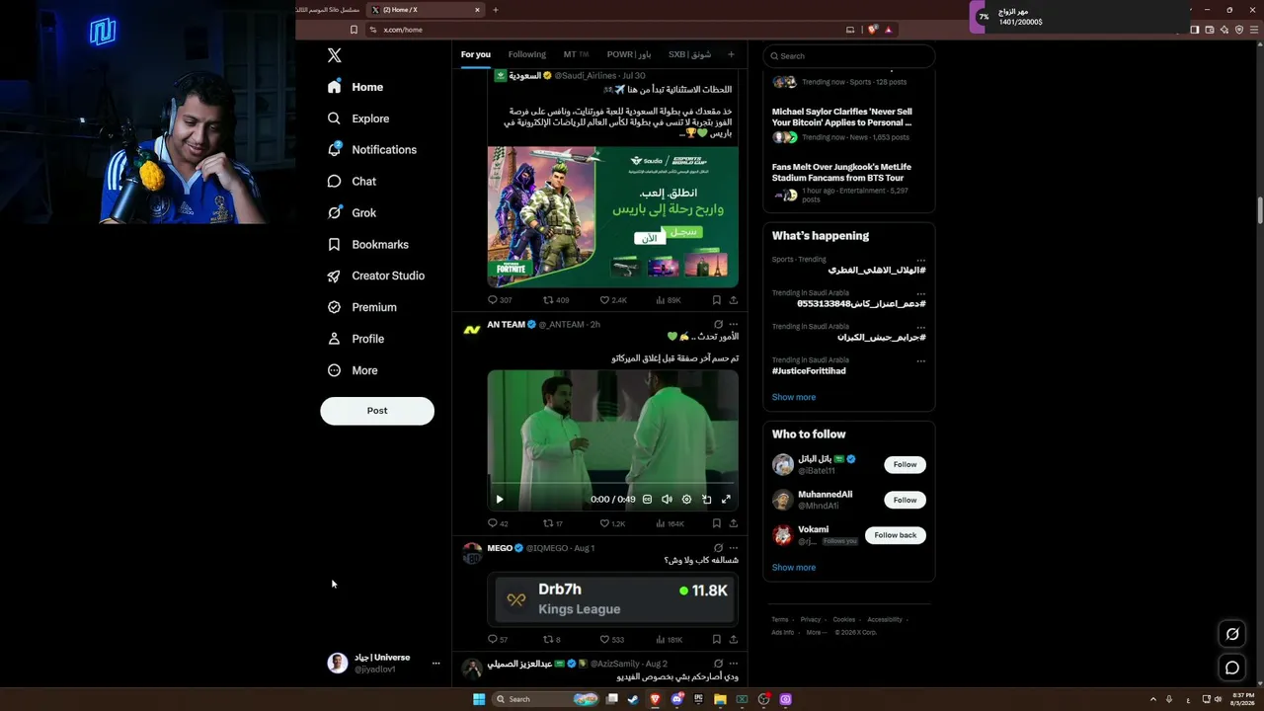Switch to the For you tab
The width and height of the screenshot is (1264, 711).
pyautogui.click(x=476, y=54)
